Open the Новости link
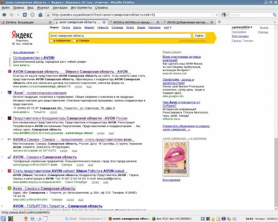The height and width of the screenshot is (222, 278). pos(103,27)
